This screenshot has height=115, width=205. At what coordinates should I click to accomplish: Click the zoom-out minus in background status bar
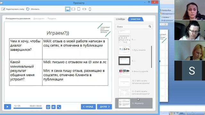click(x=186, y=113)
